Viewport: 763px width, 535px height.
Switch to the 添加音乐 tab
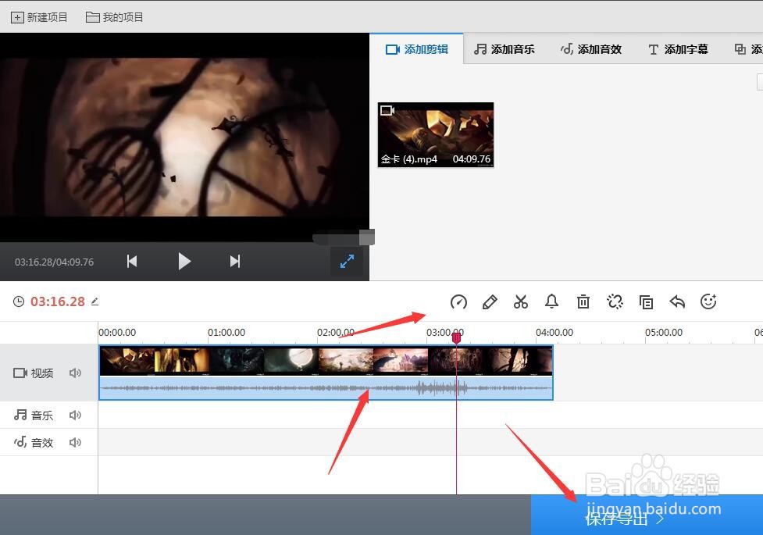[504, 48]
